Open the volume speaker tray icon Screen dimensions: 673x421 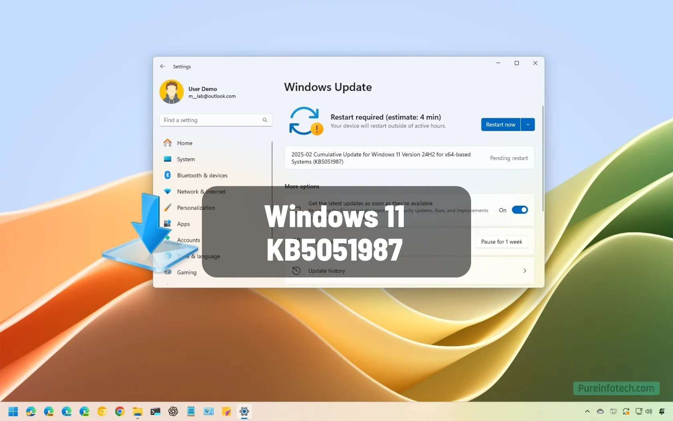[649, 411]
